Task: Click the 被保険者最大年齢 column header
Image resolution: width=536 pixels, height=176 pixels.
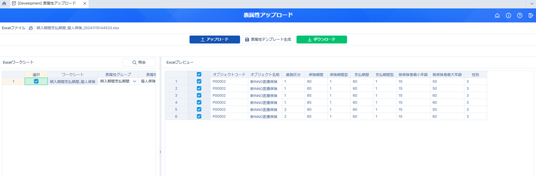Action: tap(447, 74)
